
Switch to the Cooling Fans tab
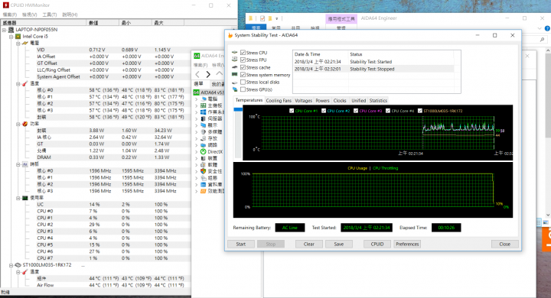[x=279, y=100]
